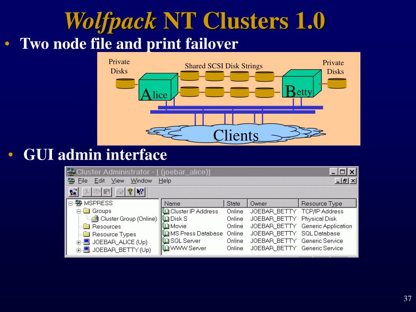Minimize the Cluster Administrator window

pos(334,172)
